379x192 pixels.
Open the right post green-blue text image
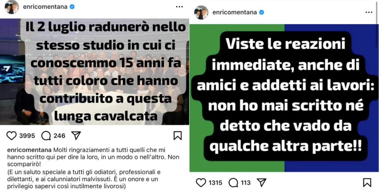(x=283, y=98)
